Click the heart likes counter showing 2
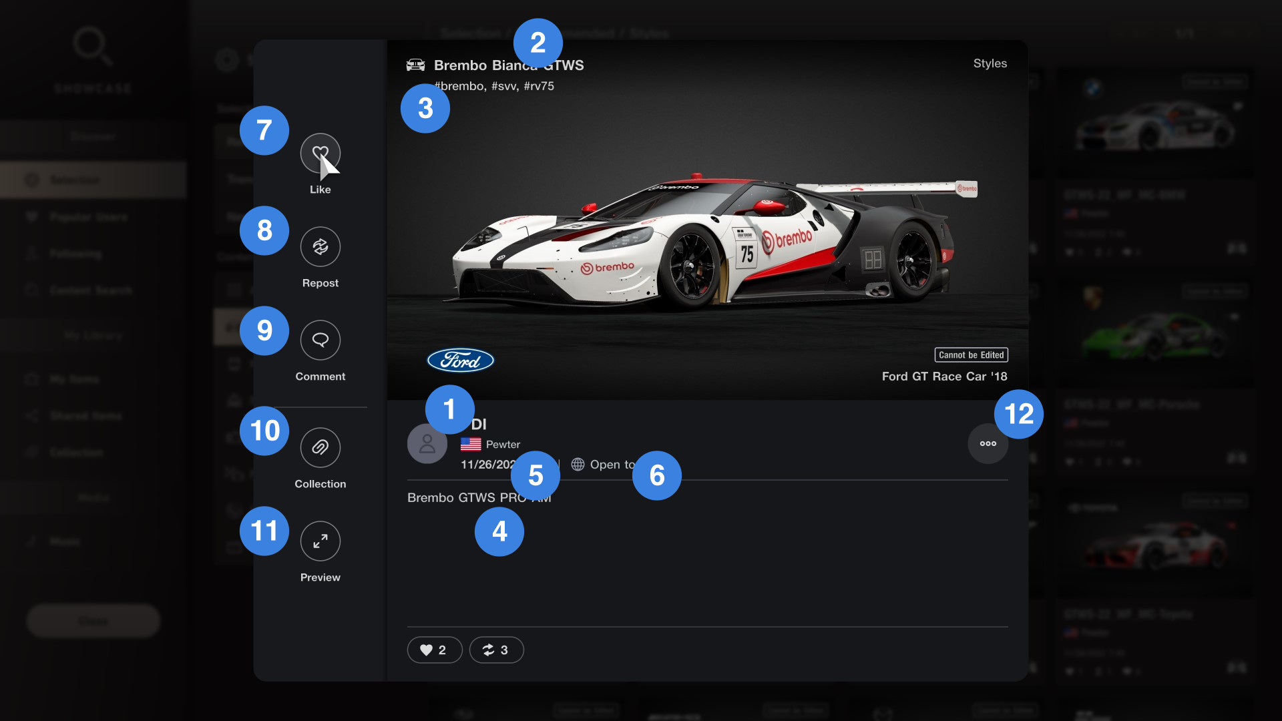This screenshot has width=1282, height=721. 434,650
